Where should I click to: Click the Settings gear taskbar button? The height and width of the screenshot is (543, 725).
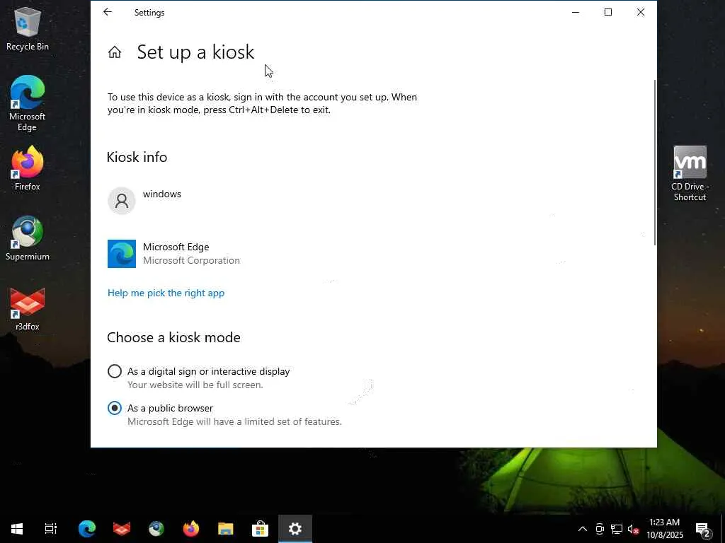pyautogui.click(x=295, y=529)
